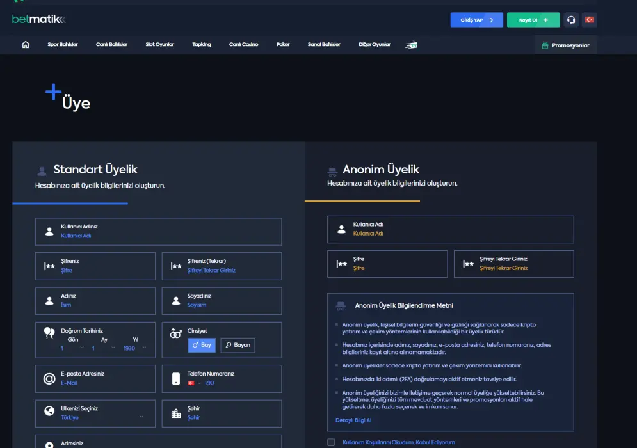Viewport: 637px width, 448px height.
Task: Open the Spor Bahisler menu
Action: tap(63, 45)
